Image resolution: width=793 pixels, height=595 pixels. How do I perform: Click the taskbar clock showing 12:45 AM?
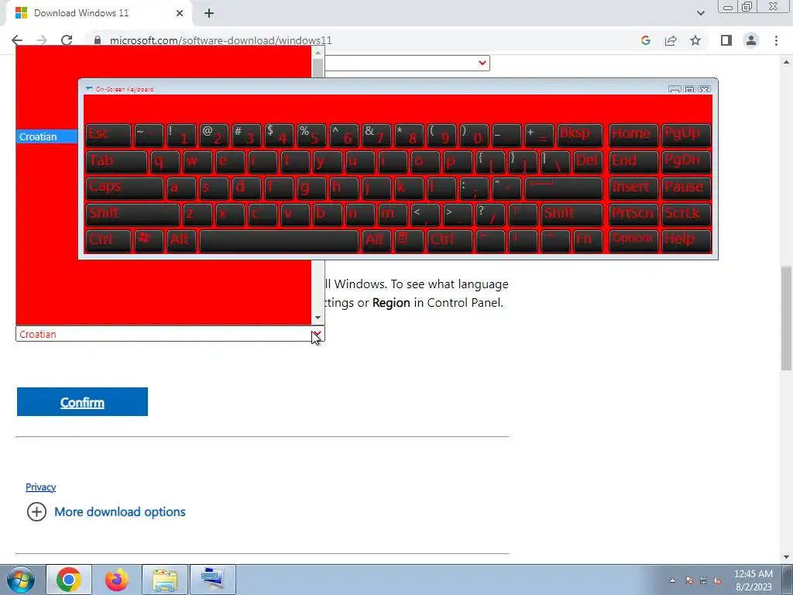[754, 580]
